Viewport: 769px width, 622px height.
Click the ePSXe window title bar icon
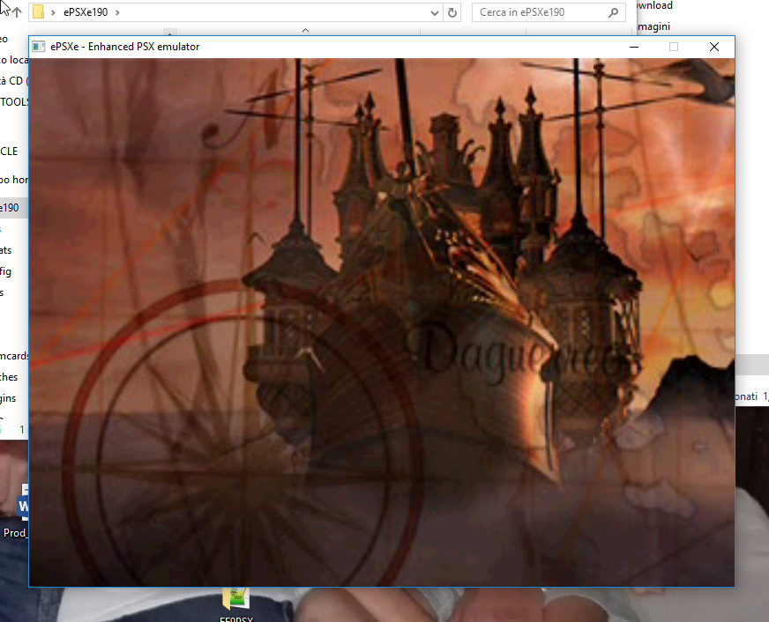click(38, 47)
